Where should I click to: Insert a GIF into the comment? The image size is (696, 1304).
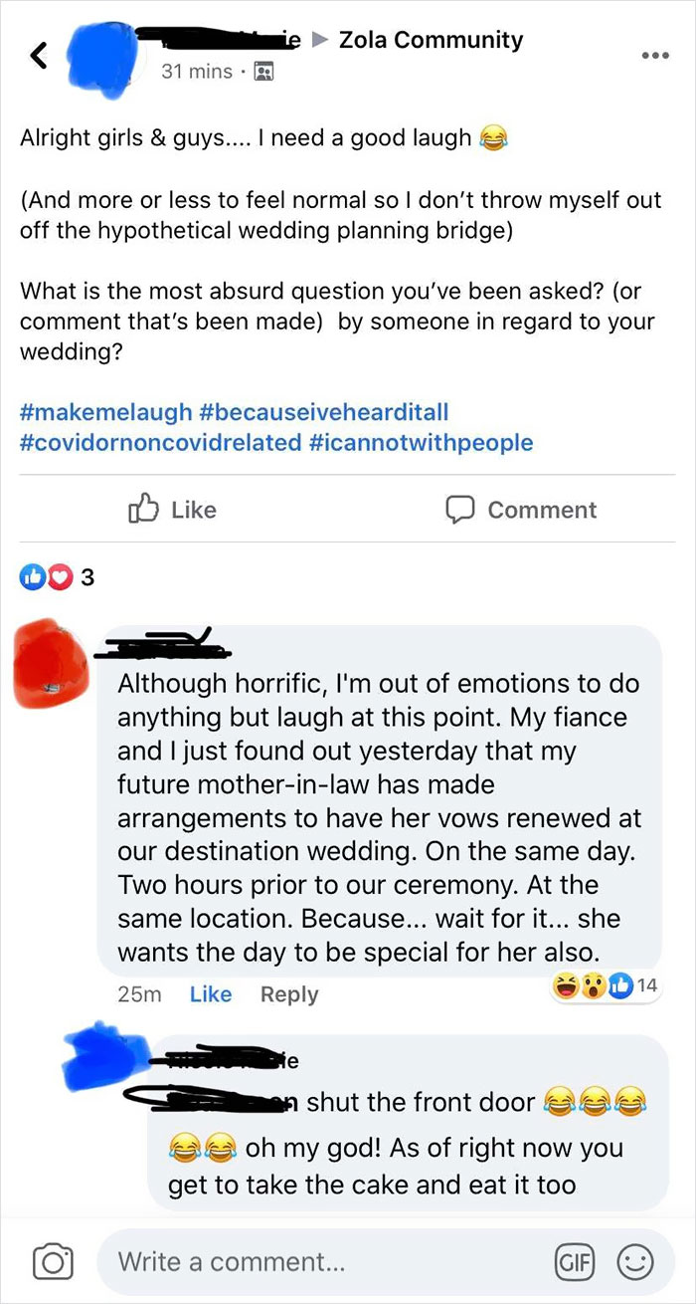[574, 1261]
